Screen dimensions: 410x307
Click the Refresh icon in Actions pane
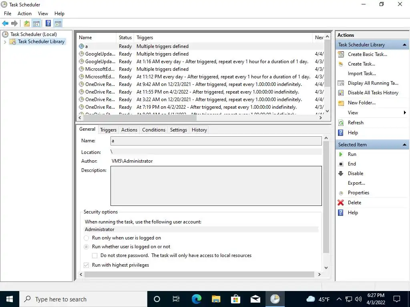click(x=341, y=123)
